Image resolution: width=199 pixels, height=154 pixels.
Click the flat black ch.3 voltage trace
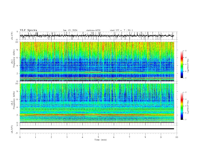click(x=97, y=129)
